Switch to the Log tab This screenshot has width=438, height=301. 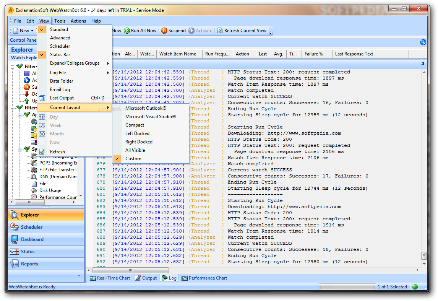coord(169,278)
